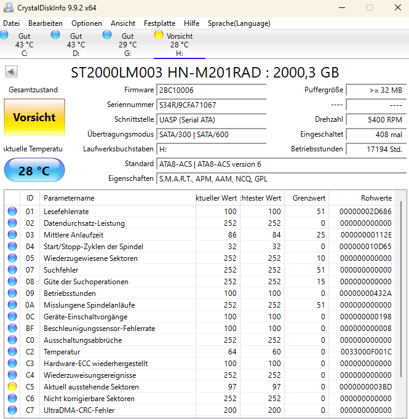The height and width of the screenshot is (419, 409).
Task: Click yellow orb of Aktuell ausstehende Sektoren
Action: click(x=12, y=386)
